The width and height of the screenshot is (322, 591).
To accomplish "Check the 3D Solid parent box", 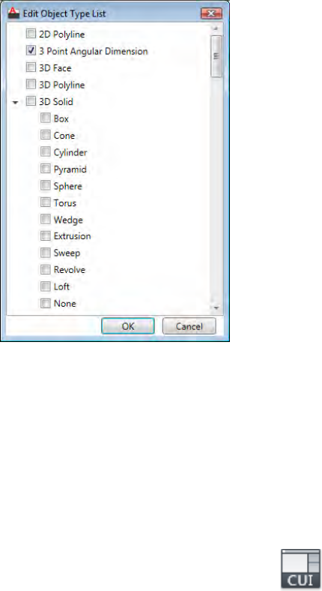I will point(31,101).
